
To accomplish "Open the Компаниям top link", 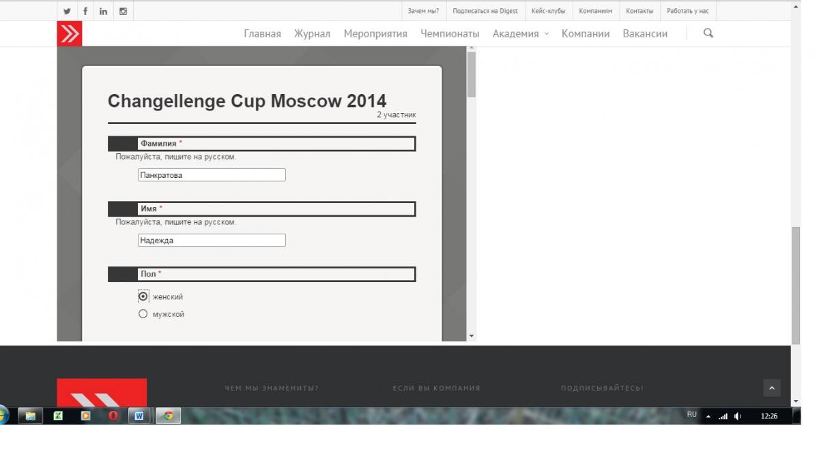I will 596,11.
